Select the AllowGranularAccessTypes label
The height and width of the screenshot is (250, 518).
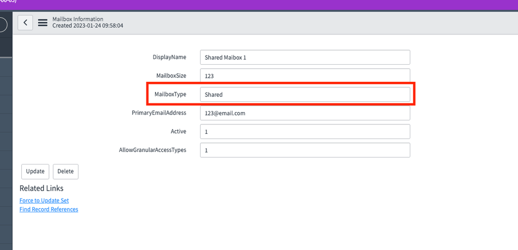[153, 150]
